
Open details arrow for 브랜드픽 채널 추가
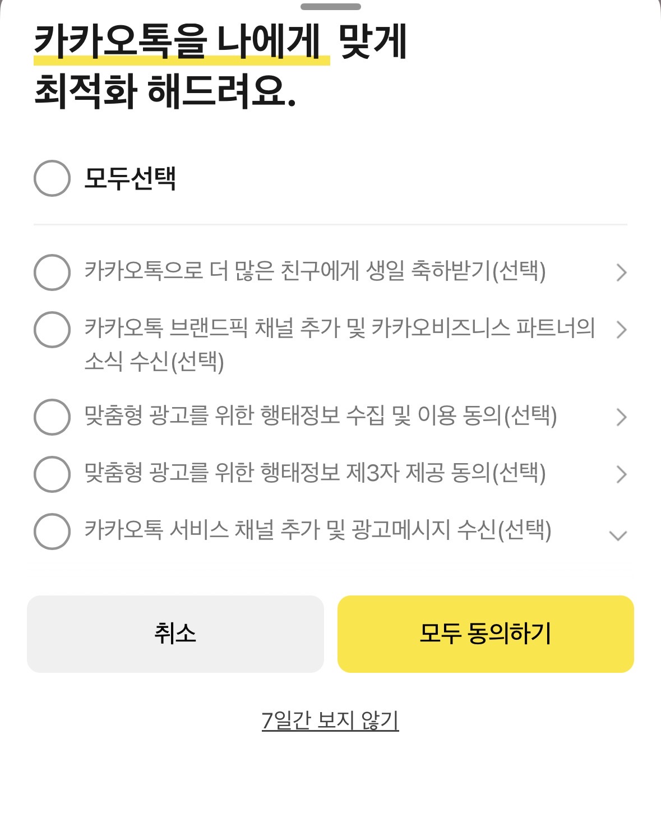(x=621, y=330)
